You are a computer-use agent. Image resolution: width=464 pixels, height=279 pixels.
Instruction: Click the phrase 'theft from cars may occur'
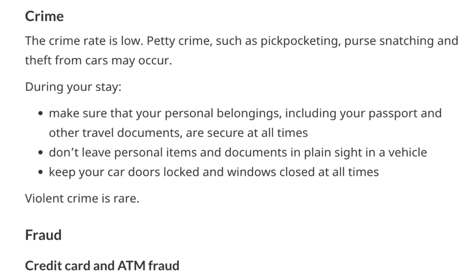pyautogui.click(x=98, y=60)
